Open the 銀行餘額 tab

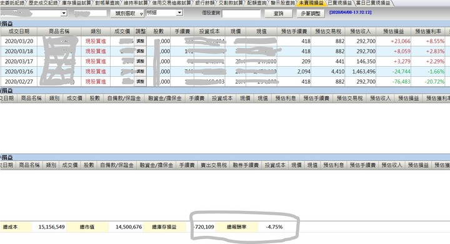pyautogui.click(x=205, y=3)
